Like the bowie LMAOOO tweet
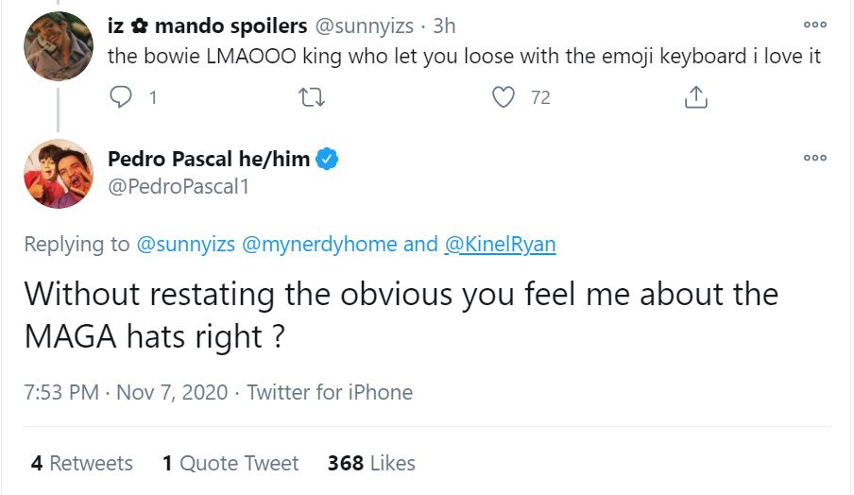Screen dimensions: 854x495 pyautogui.click(x=505, y=97)
